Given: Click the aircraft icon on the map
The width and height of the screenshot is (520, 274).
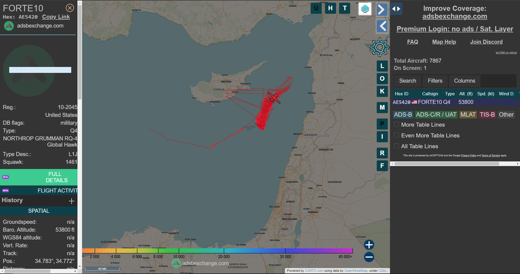Looking at the screenshot, I should [274, 97].
